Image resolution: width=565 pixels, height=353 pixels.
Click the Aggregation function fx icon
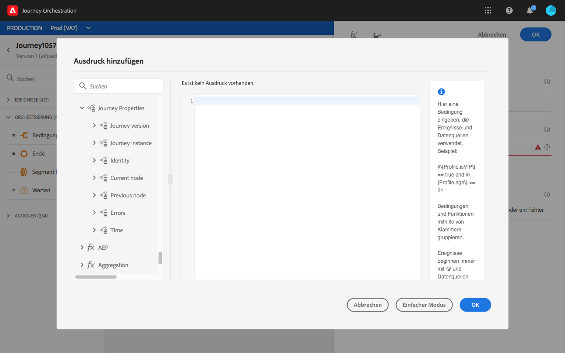pos(91,265)
